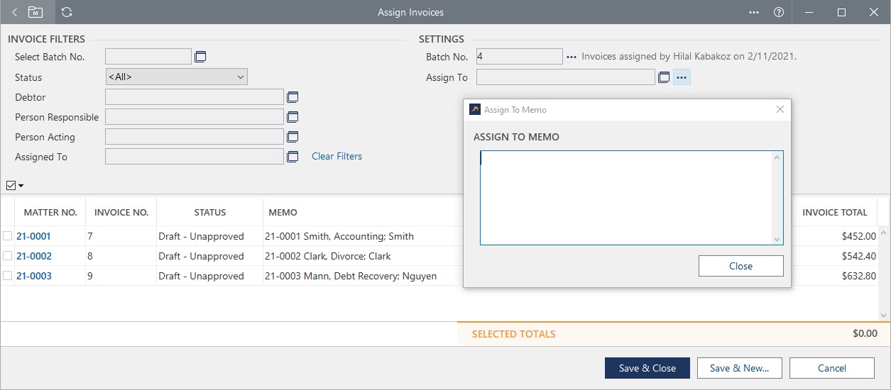Image resolution: width=891 pixels, height=390 pixels.
Task: Open lookup icon beside Select Batch No.
Action: tap(200, 57)
